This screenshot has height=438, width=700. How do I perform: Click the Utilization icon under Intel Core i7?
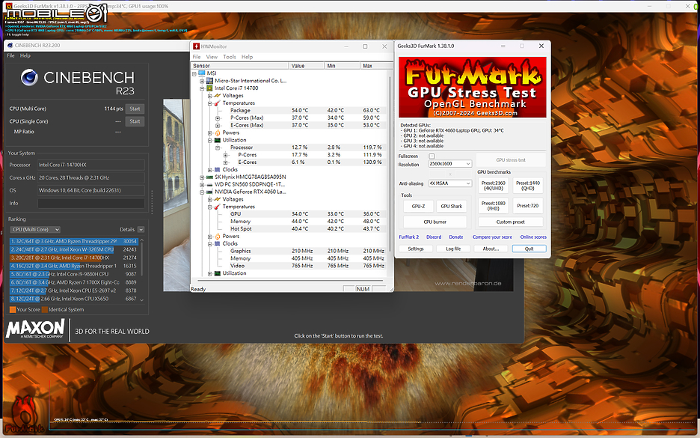point(218,140)
